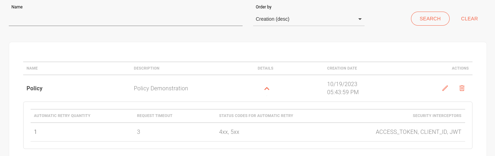Click the CREATION DATE column header
The image size is (495, 156).
point(342,68)
